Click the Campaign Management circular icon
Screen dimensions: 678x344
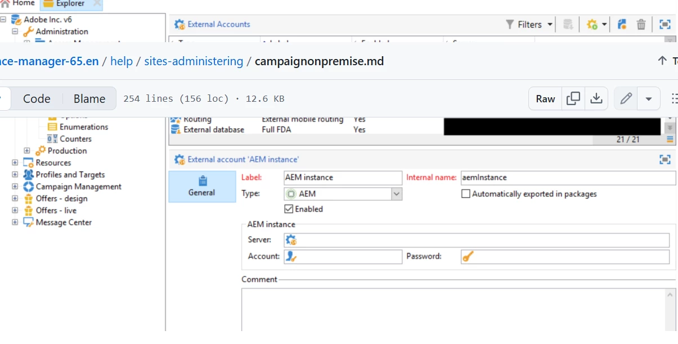(28, 187)
